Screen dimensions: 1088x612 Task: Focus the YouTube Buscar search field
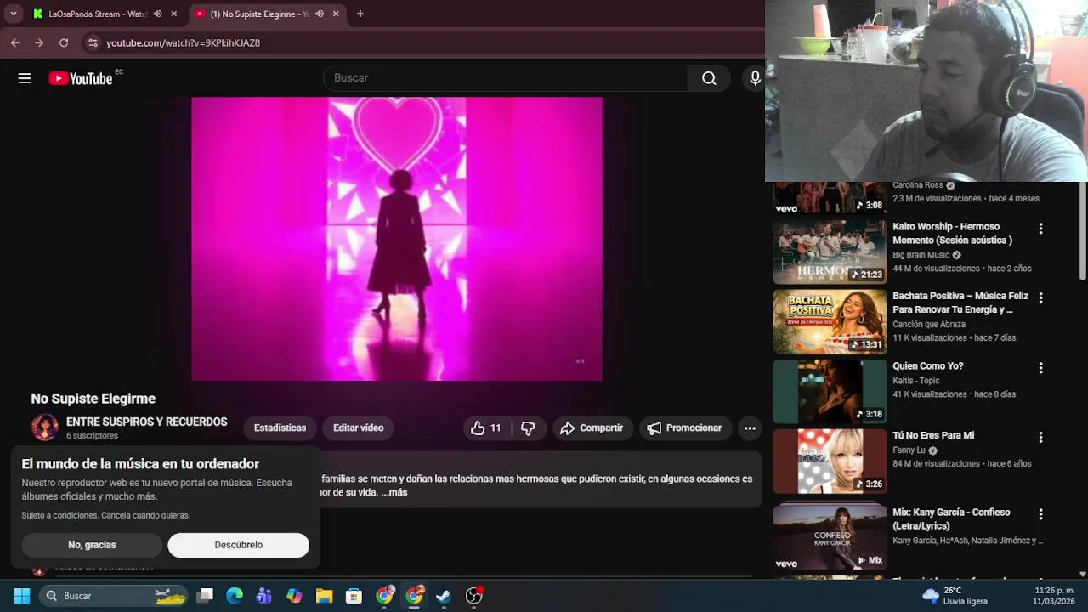click(506, 78)
